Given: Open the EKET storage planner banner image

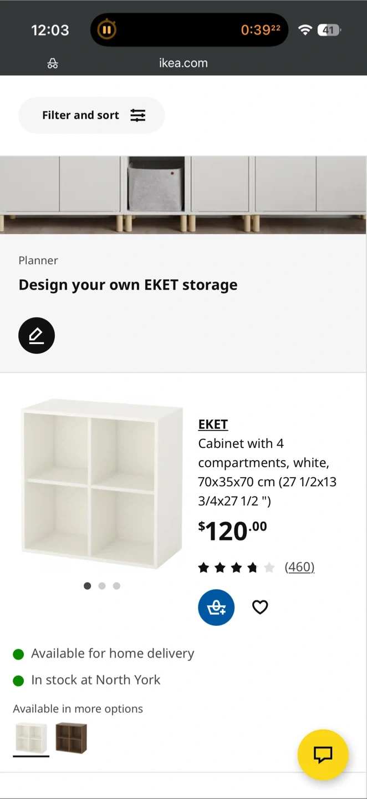Looking at the screenshot, I should click(x=183, y=194).
